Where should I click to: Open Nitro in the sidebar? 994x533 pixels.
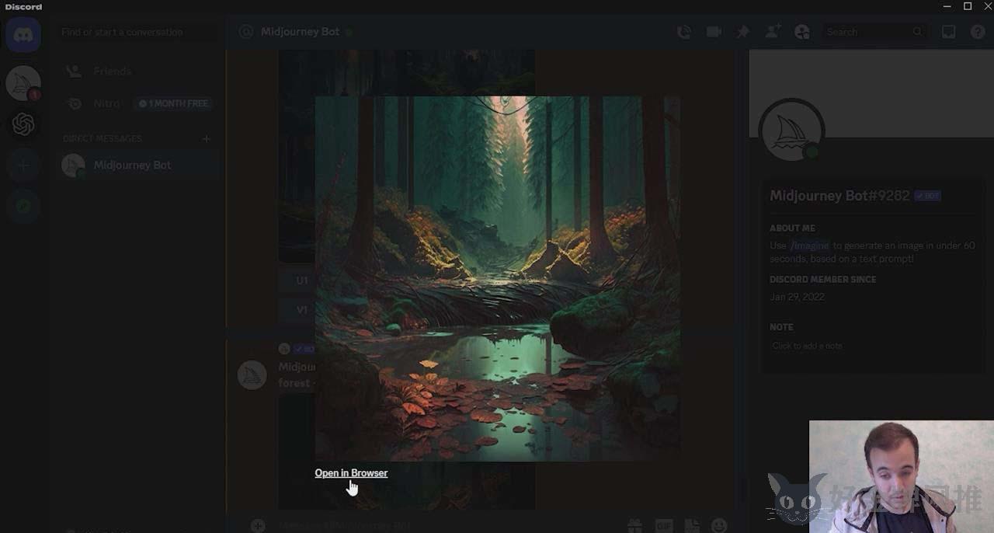coord(140,103)
